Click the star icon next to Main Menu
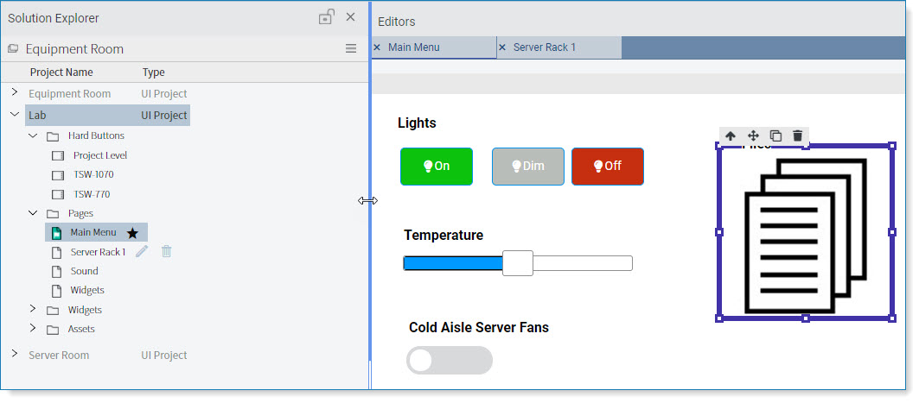919x403 pixels. 133,233
